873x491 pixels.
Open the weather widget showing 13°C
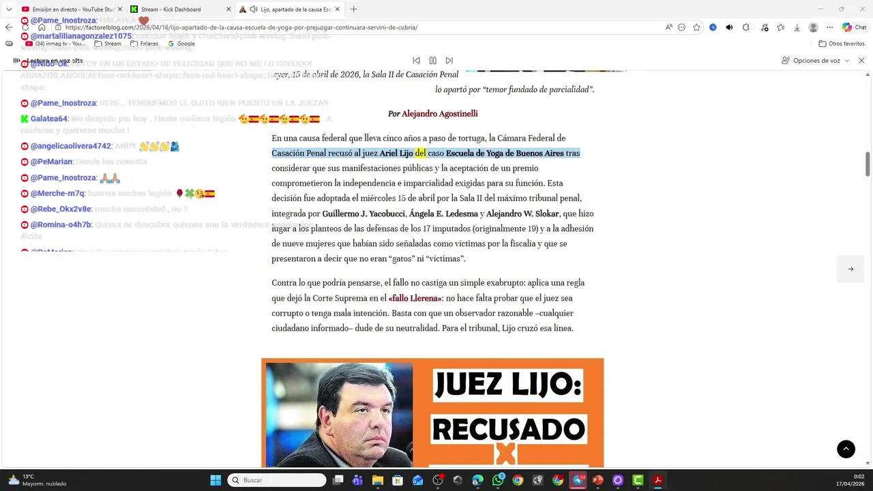38,480
